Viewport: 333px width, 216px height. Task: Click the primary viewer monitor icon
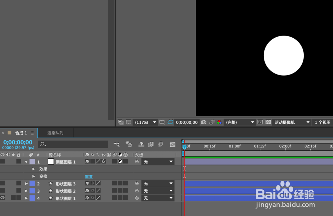(x=129, y=122)
